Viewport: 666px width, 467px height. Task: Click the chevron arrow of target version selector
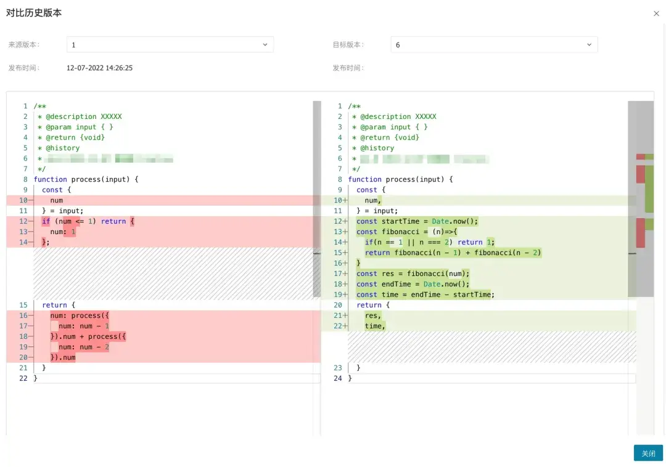point(589,44)
